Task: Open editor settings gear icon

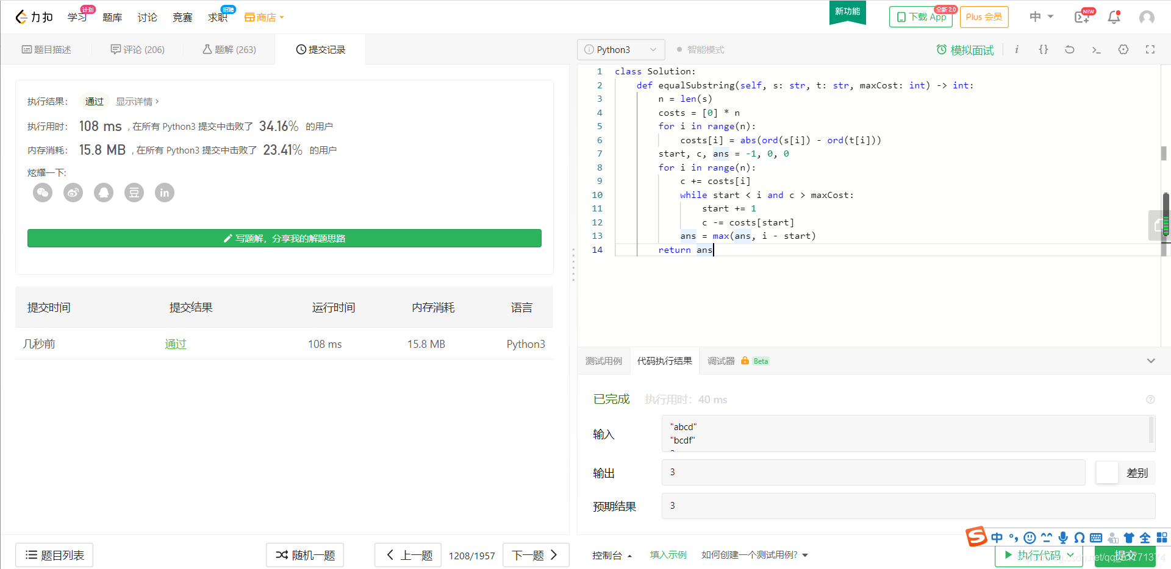Action: (1123, 49)
